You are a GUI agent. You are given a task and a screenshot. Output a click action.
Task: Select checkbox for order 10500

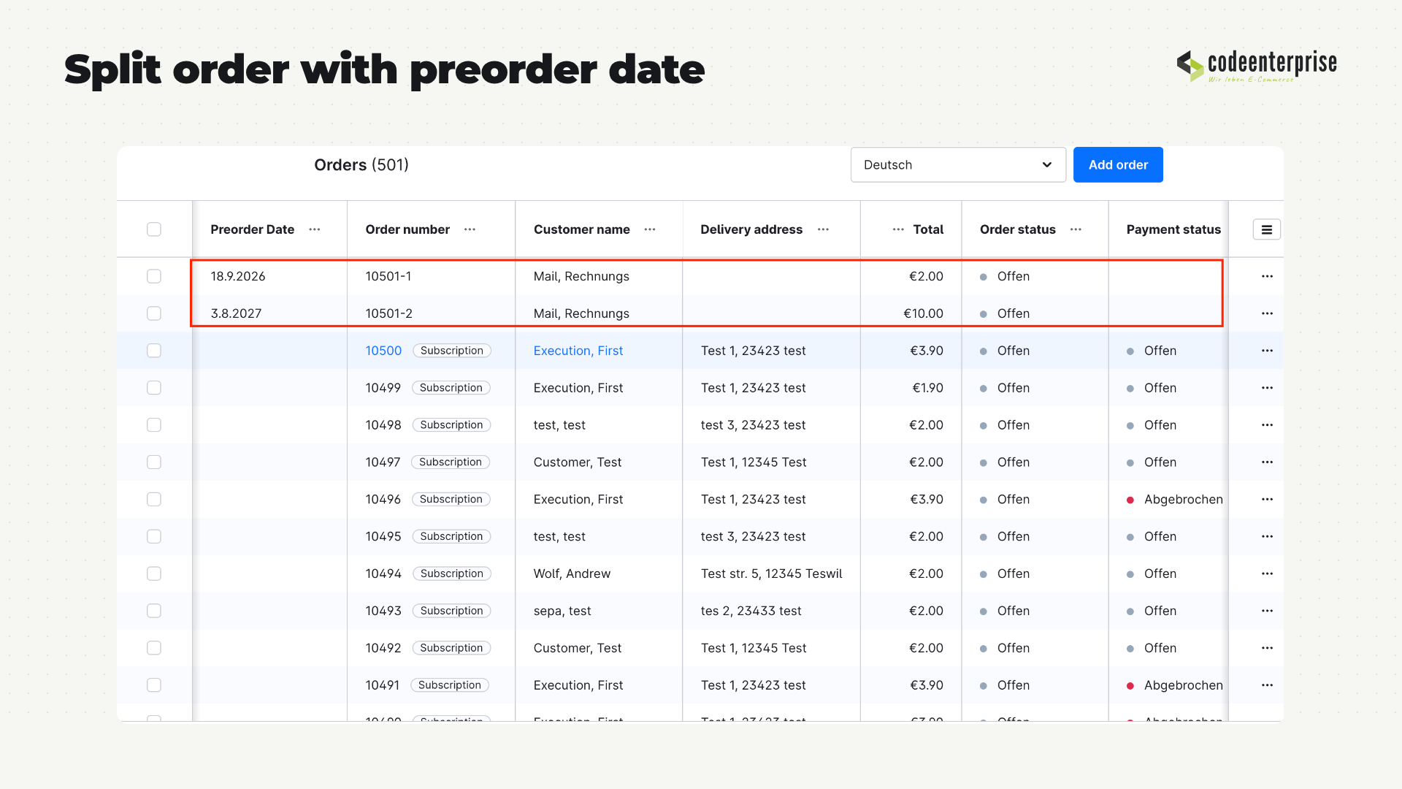tap(154, 351)
